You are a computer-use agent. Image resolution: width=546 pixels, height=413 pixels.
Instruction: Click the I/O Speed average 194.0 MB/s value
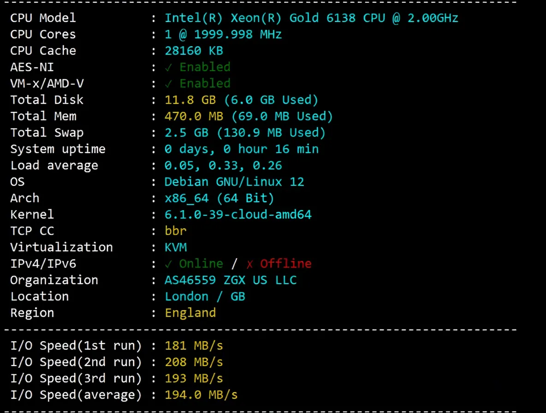(x=201, y=395)
